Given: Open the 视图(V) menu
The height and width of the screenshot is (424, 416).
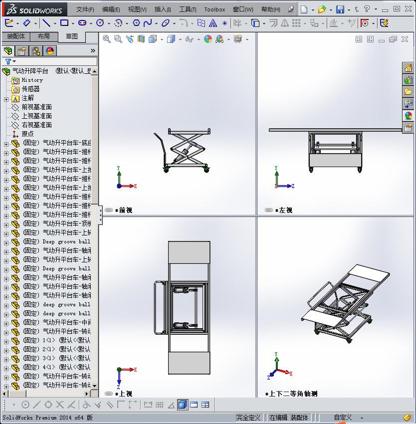Looking at the screenshot, I should point(137,9).
